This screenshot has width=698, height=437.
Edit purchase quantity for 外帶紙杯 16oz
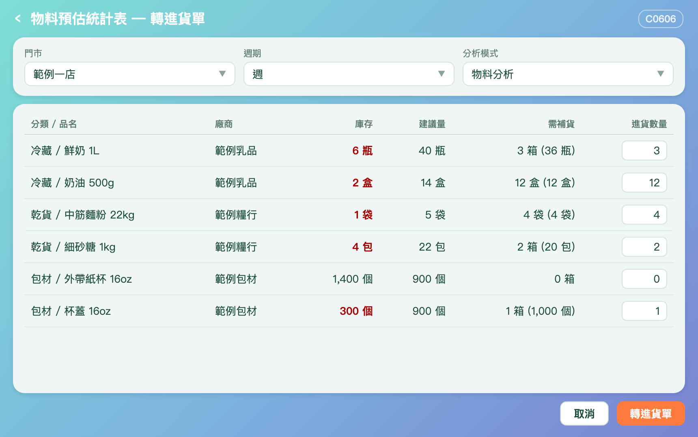(x=644, y=279)
